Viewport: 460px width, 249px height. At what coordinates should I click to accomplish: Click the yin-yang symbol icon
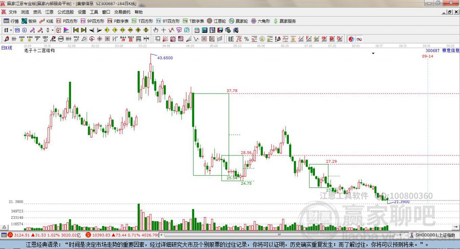351,39
